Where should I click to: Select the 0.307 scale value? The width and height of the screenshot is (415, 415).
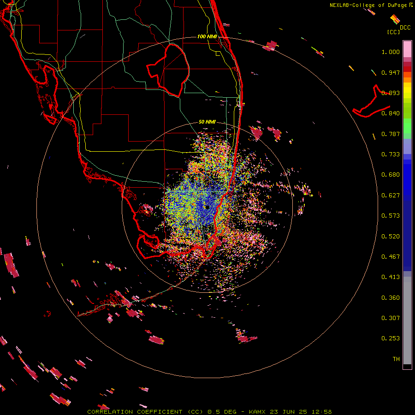[391, 318]
